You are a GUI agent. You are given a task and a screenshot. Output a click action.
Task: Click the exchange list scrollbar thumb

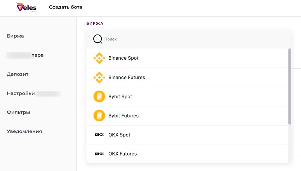pyautogui.click(x=290, y=86)
